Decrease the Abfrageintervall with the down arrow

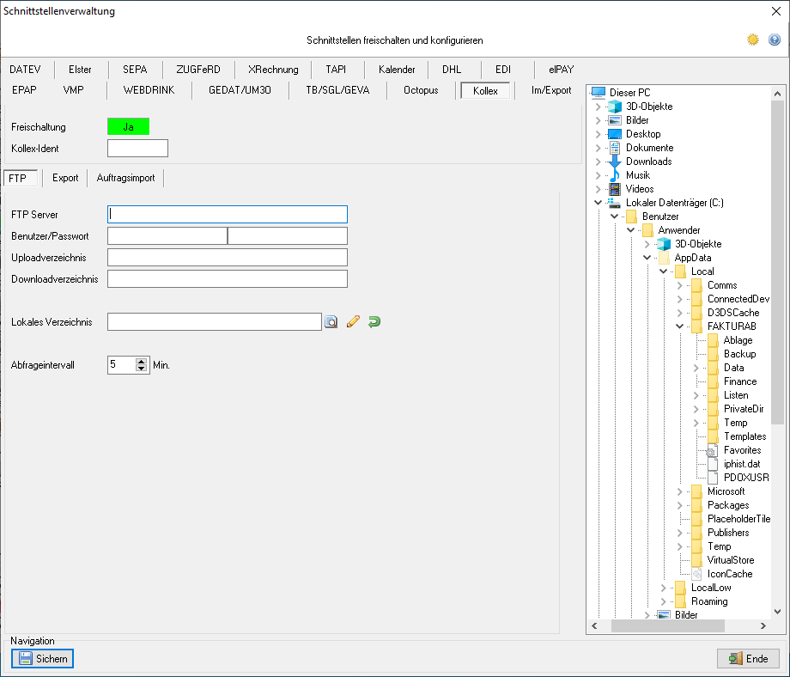(142, 369)
